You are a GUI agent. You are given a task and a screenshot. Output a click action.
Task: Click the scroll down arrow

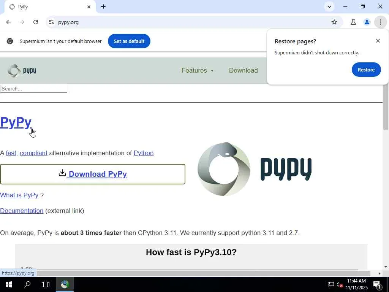coord(386,267)
